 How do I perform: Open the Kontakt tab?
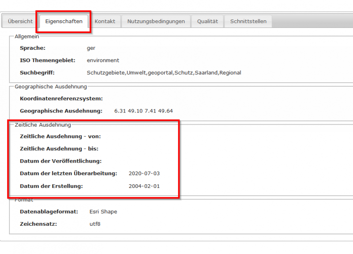coord(105,21)
